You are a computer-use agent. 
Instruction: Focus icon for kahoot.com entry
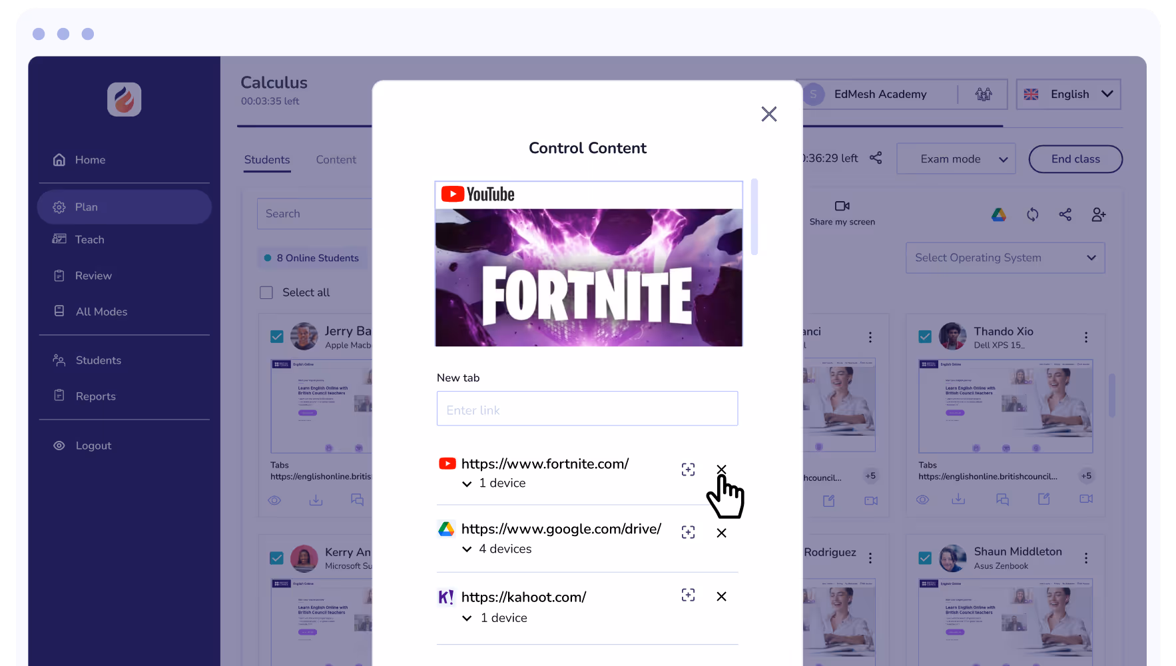pos(688,595)
